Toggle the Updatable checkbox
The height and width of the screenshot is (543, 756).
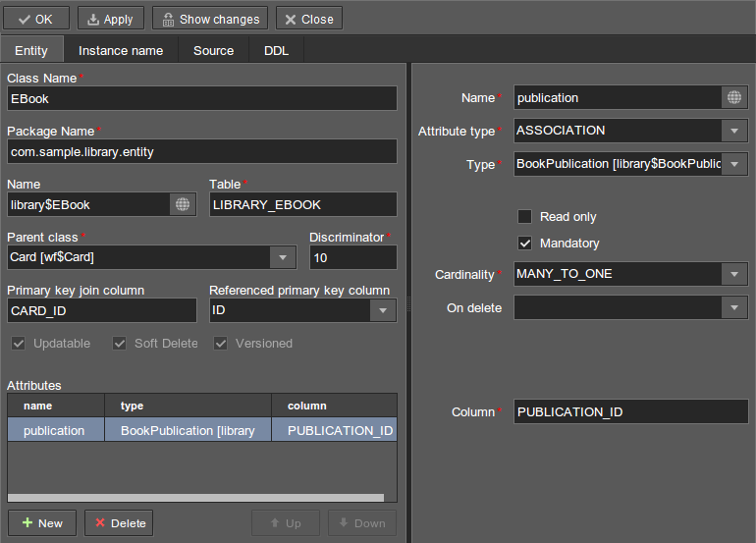click(x=19, y=344)
